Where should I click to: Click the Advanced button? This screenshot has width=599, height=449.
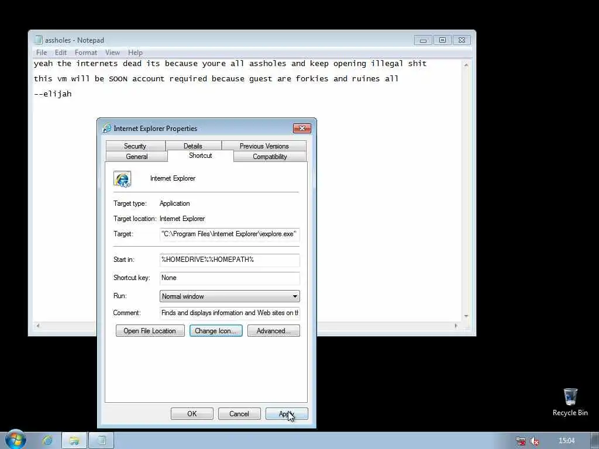click(x=274, y=331)
